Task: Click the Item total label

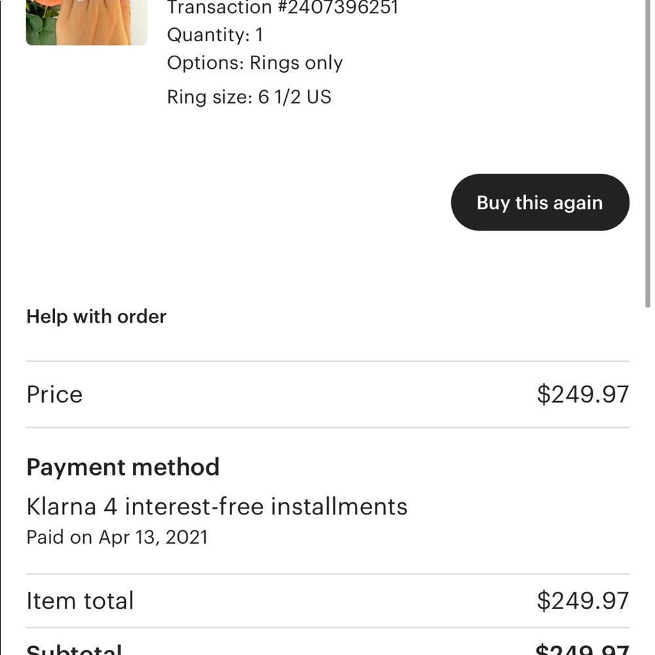Action: pyautogui.click(x=80, y=601)
